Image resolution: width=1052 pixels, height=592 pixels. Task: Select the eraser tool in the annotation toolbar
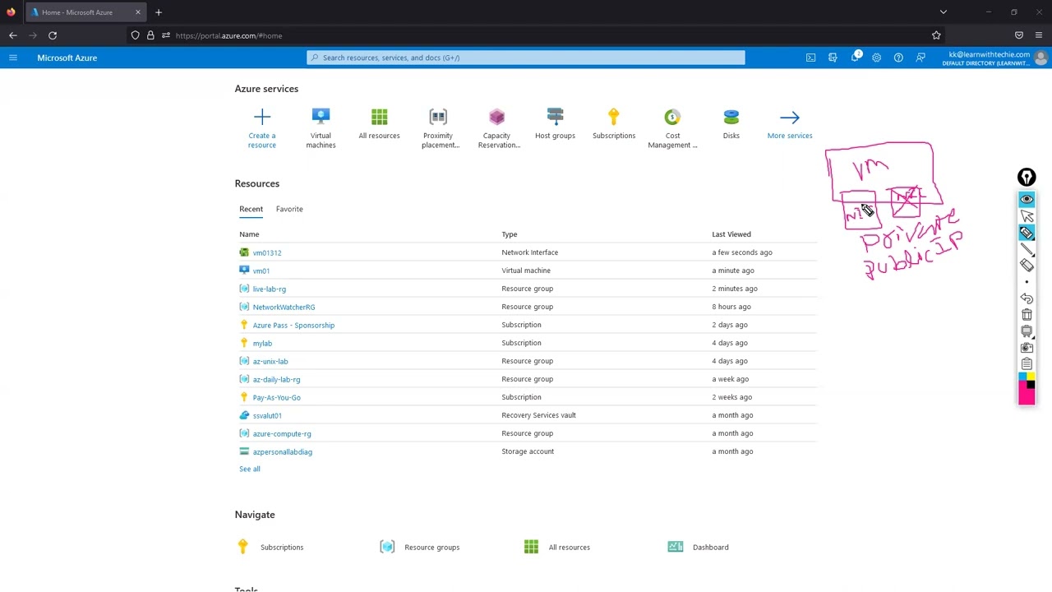pos(1027,266)
